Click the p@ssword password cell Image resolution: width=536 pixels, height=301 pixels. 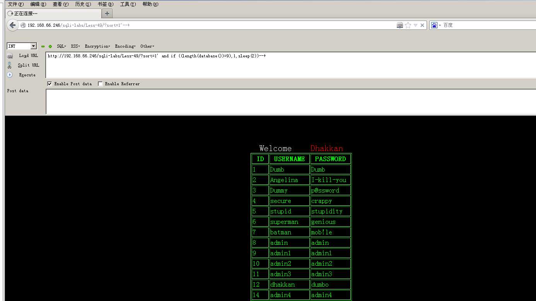tap(331, 191)
